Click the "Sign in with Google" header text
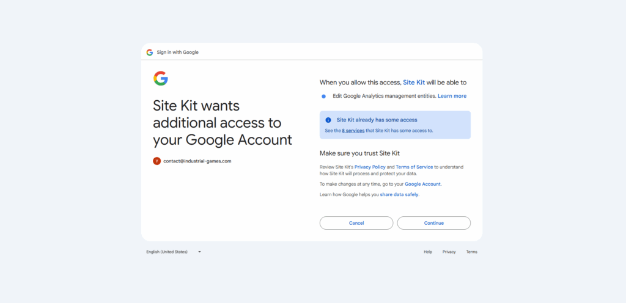The width and height of the screenshot is (626, 303). pyautogui.click(x=178, y=53)
